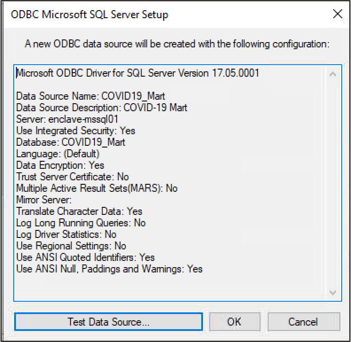Click the Data Source Name: COVID19_Mart line
351x342 pixels.
coord(90,96)
